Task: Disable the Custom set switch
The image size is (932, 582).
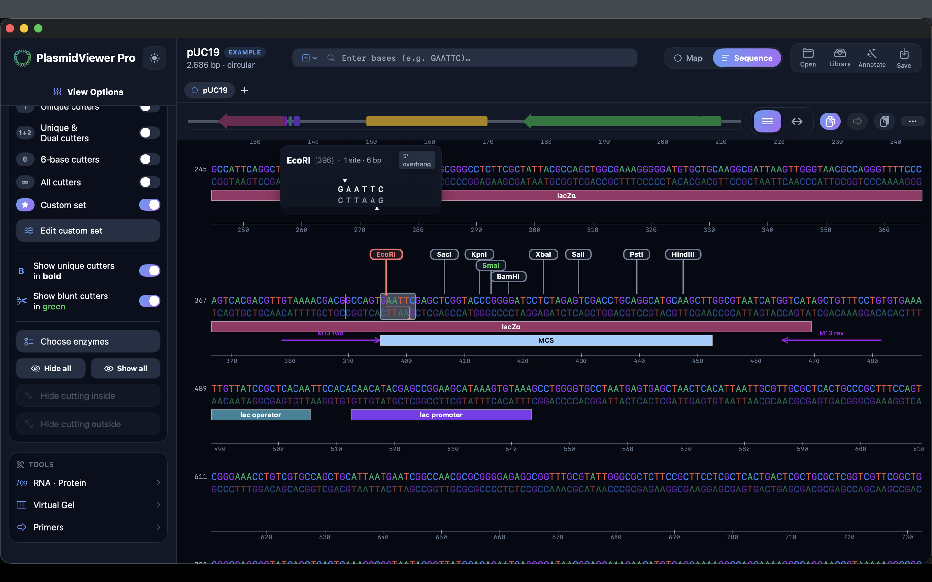Action: [x=150, y=205]
